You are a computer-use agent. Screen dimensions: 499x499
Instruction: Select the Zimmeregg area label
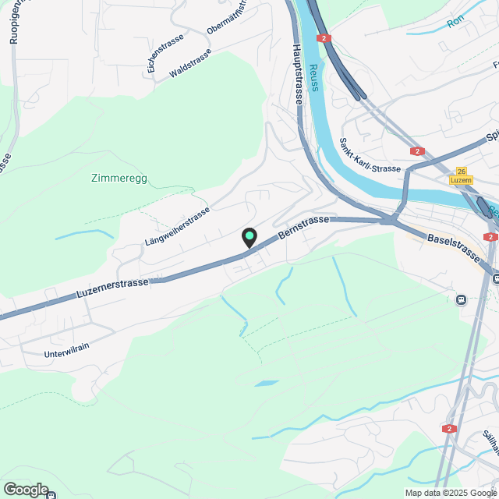[x=119, y=178]
